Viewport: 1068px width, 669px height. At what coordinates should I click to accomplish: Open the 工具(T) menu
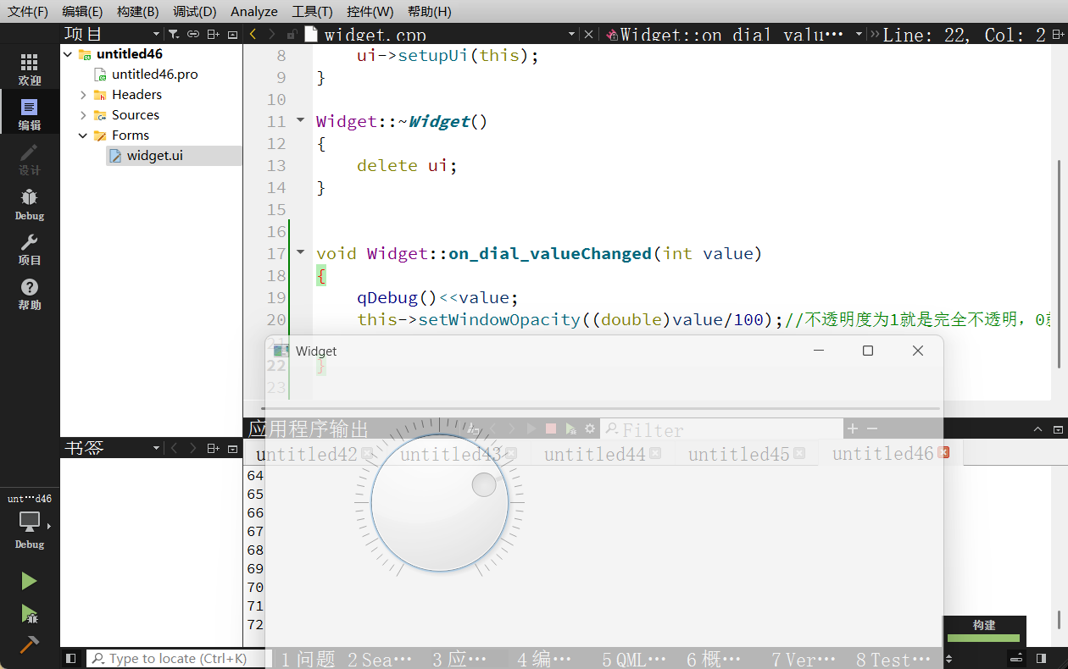point(312,12)
